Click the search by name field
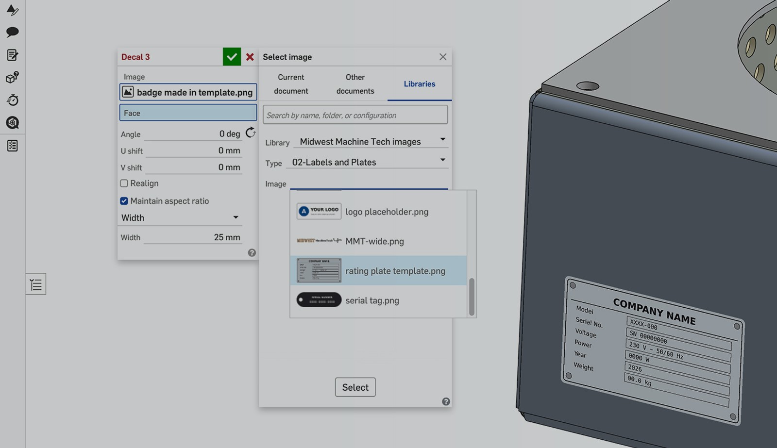 pyautogui.click(x=355, y=115)
